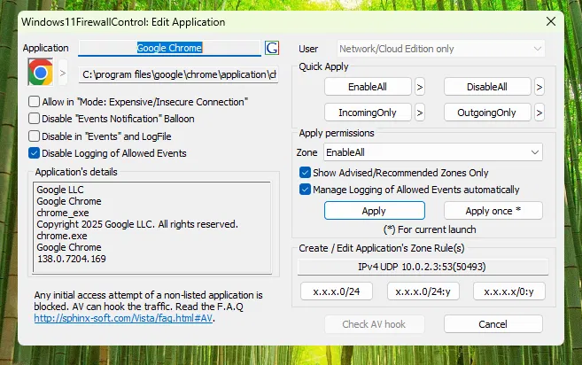Click the x.x.x.0/24 zone rule button
This screenshot has height=365, width=582.
337,291
